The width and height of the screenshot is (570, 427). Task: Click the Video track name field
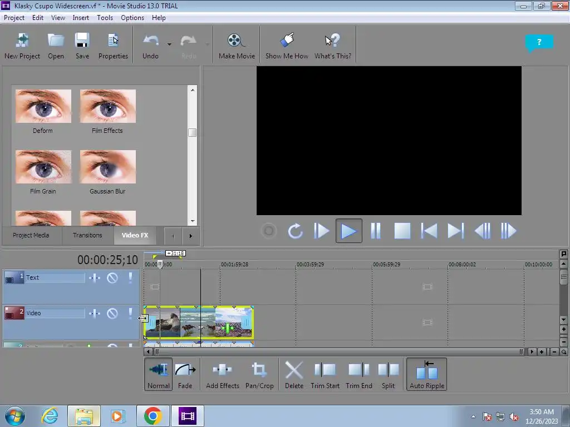(55, 314)
